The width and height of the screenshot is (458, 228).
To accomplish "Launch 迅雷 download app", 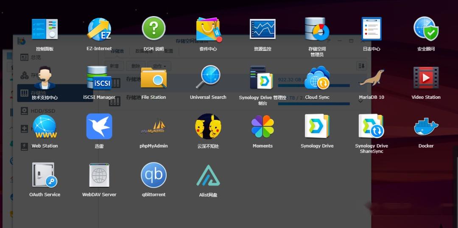I will point(99,126).
